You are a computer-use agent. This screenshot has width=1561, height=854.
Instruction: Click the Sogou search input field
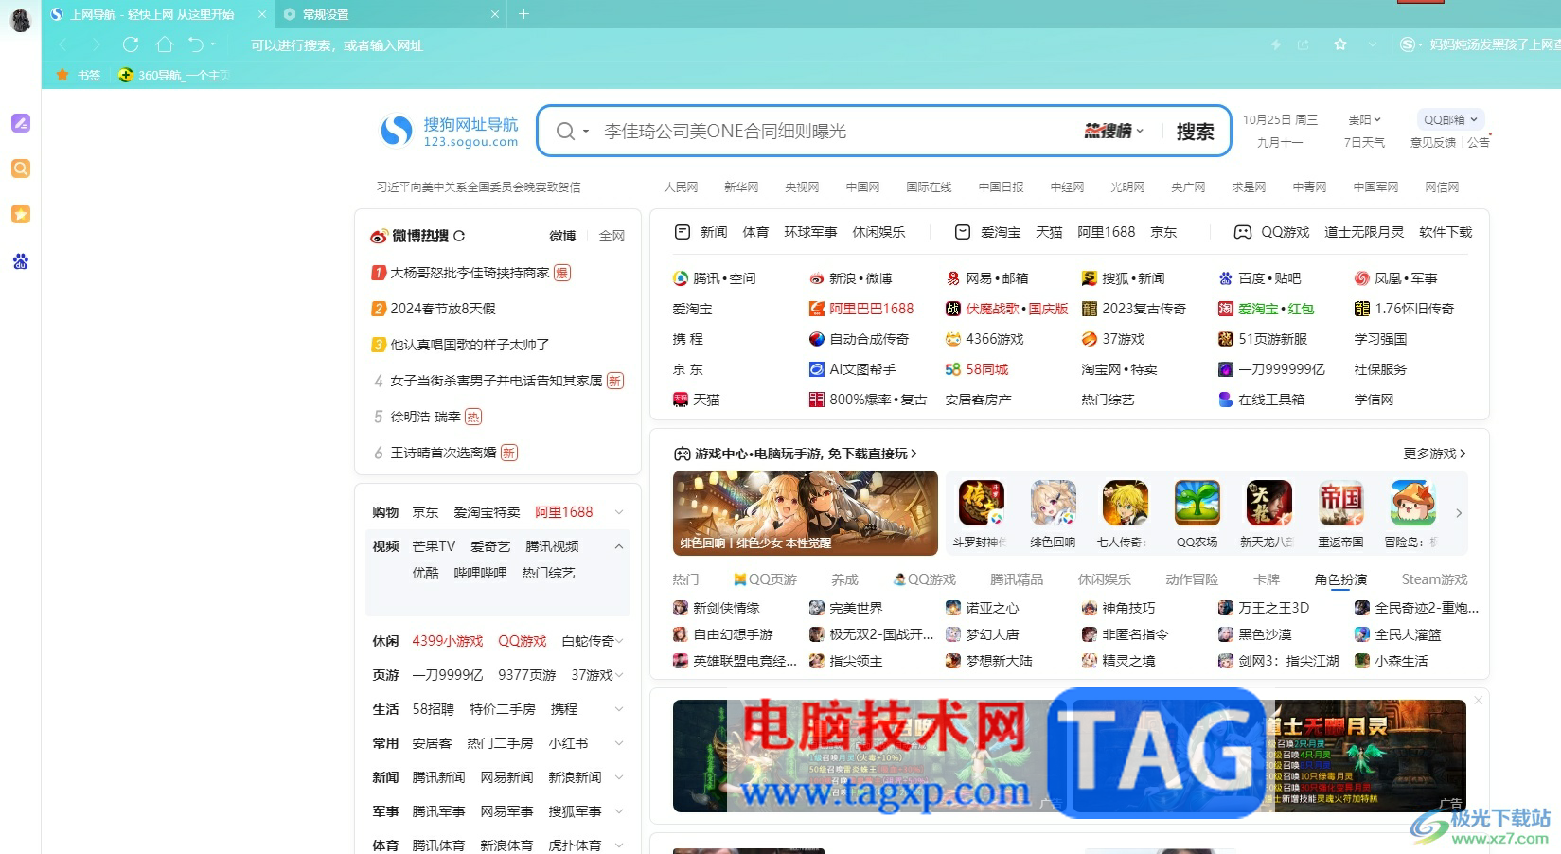click(839, 132)
